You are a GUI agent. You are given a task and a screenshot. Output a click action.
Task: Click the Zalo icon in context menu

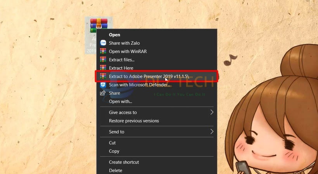(103, 43)
